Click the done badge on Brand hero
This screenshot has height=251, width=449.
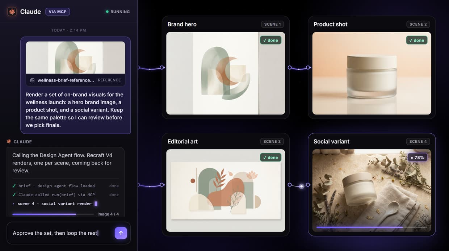[x=270, y=40]
